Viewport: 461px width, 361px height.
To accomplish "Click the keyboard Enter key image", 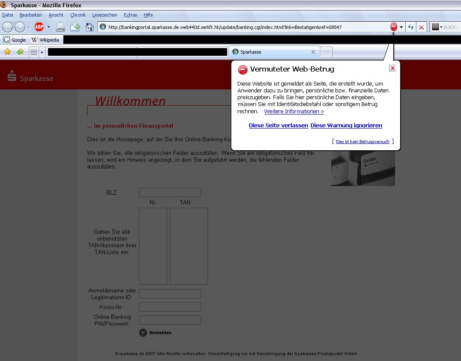I will pyautogui.click(x=363, y=168).
